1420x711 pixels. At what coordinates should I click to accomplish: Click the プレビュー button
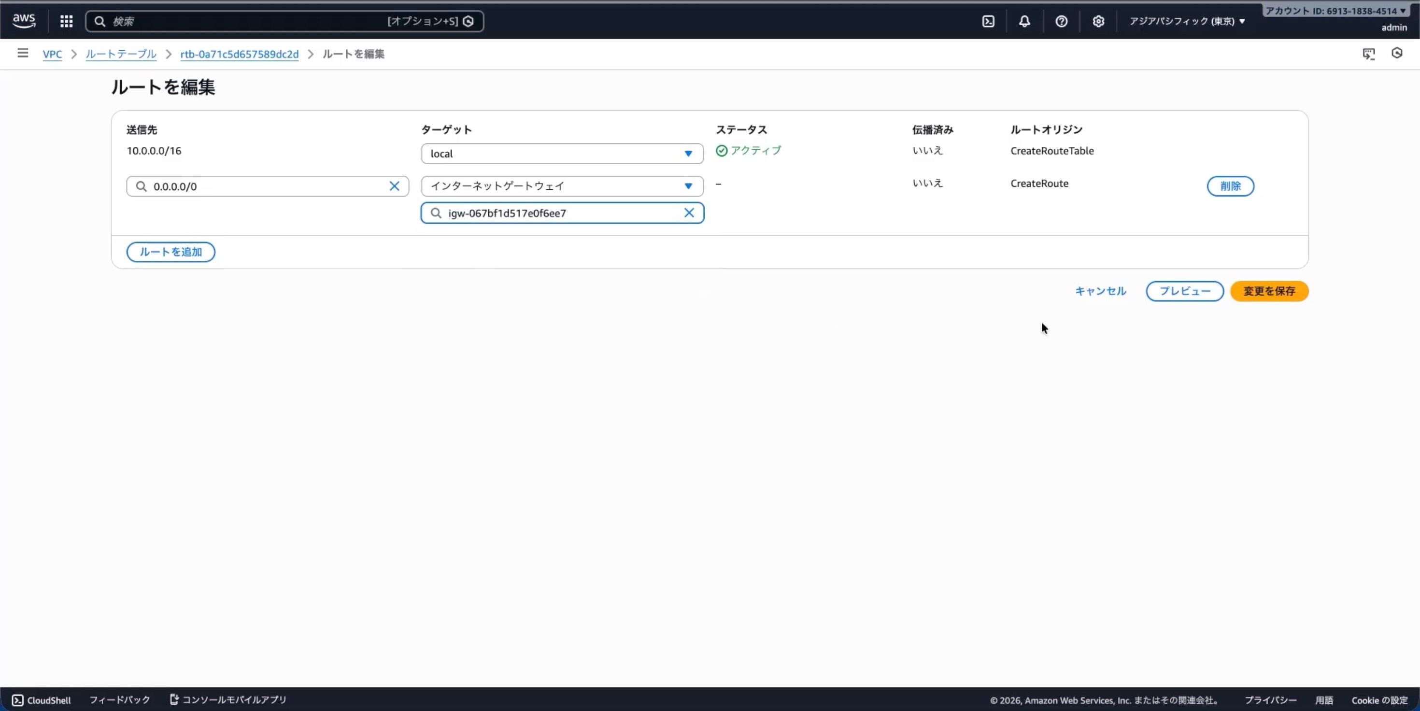[1184, 291]
